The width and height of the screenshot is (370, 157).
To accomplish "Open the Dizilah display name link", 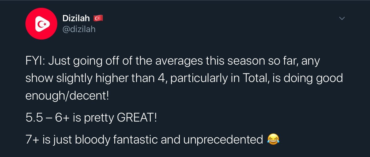I will coord(76,18).
